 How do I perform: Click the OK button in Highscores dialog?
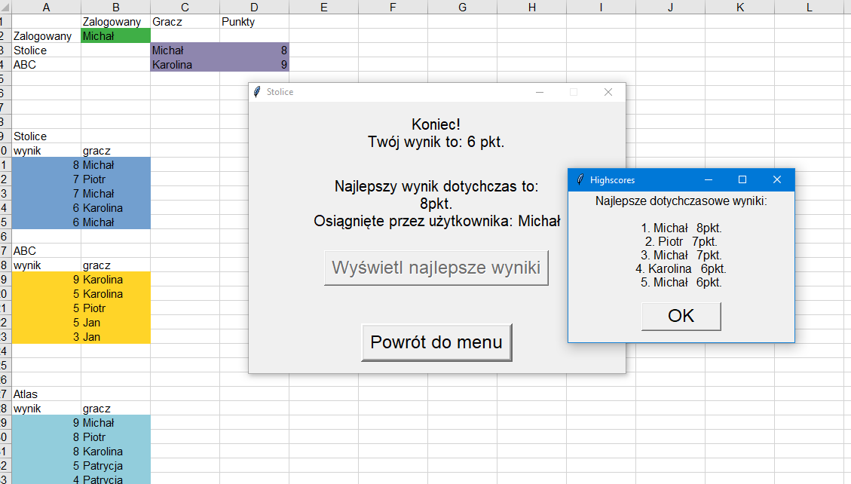tap(681, 316)
